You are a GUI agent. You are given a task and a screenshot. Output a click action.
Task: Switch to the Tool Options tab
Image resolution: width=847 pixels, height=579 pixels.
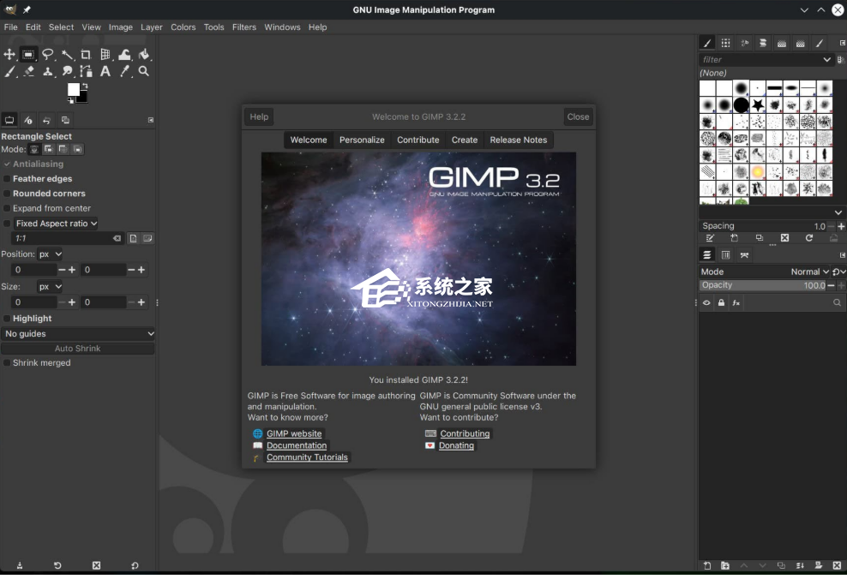tap(9, 120)
